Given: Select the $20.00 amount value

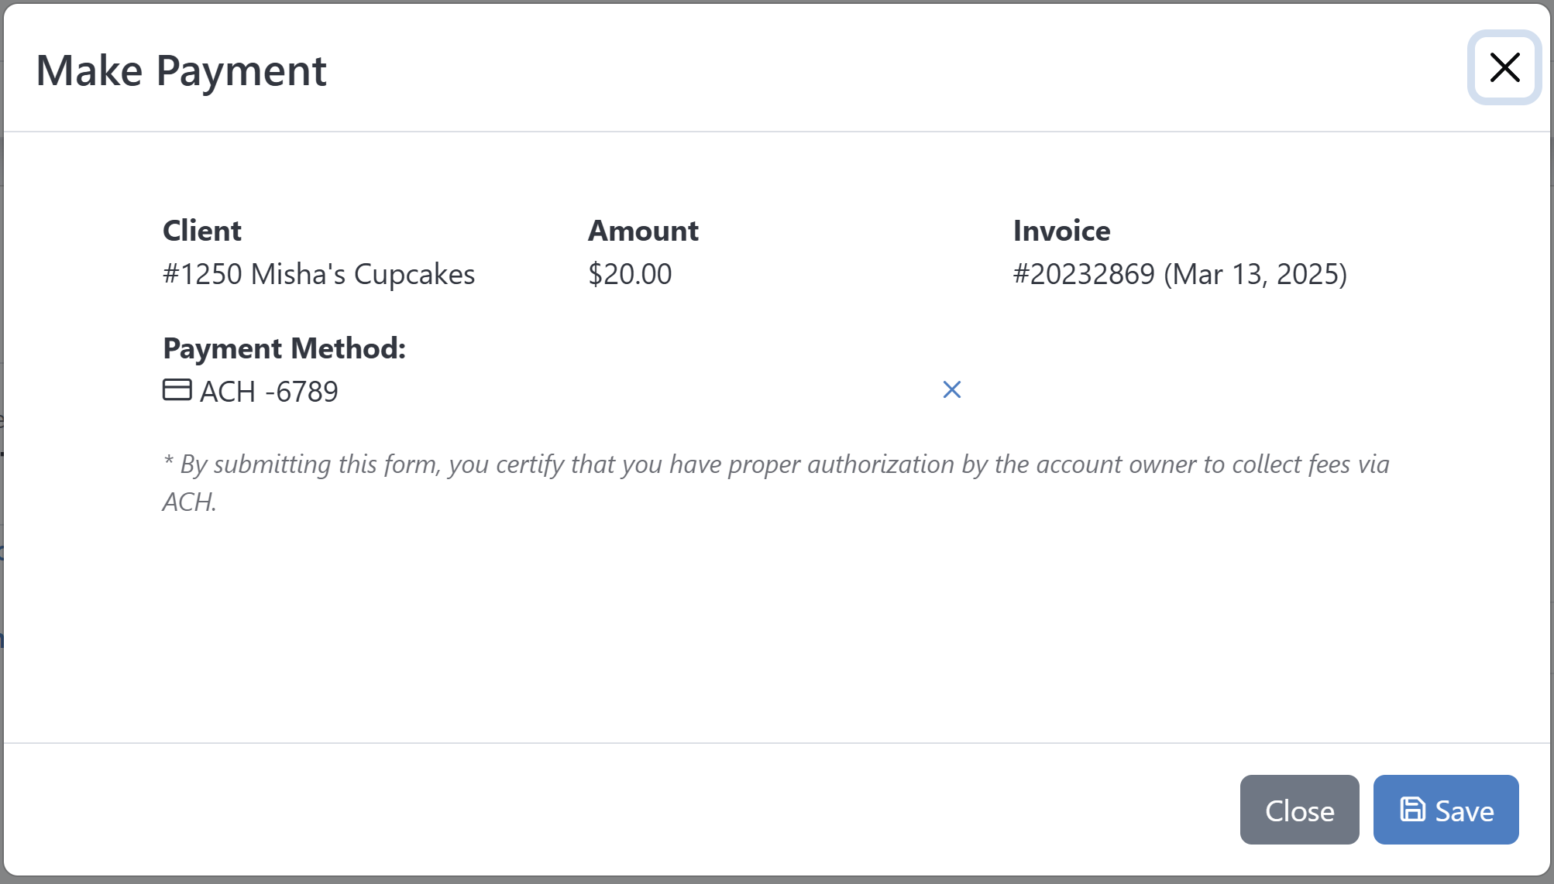Looking at the screenshot, I should coord(630,273).
